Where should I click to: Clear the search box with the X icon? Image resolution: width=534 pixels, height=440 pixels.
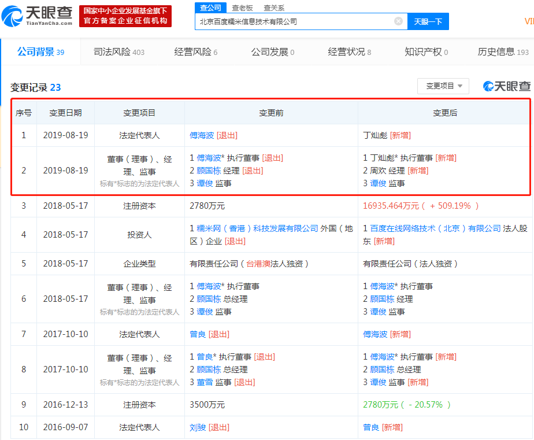pyautogui.click(x=398, y=21)
